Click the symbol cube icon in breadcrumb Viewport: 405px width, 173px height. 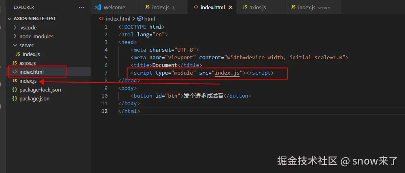140,19
